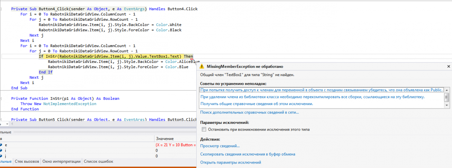452x168 pixels.
Task: Click down arrow of troubleshooting tips scrollbar
Action: click(x=447, y=105)
